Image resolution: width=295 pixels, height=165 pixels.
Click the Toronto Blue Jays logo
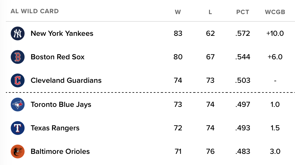[17, 104]
